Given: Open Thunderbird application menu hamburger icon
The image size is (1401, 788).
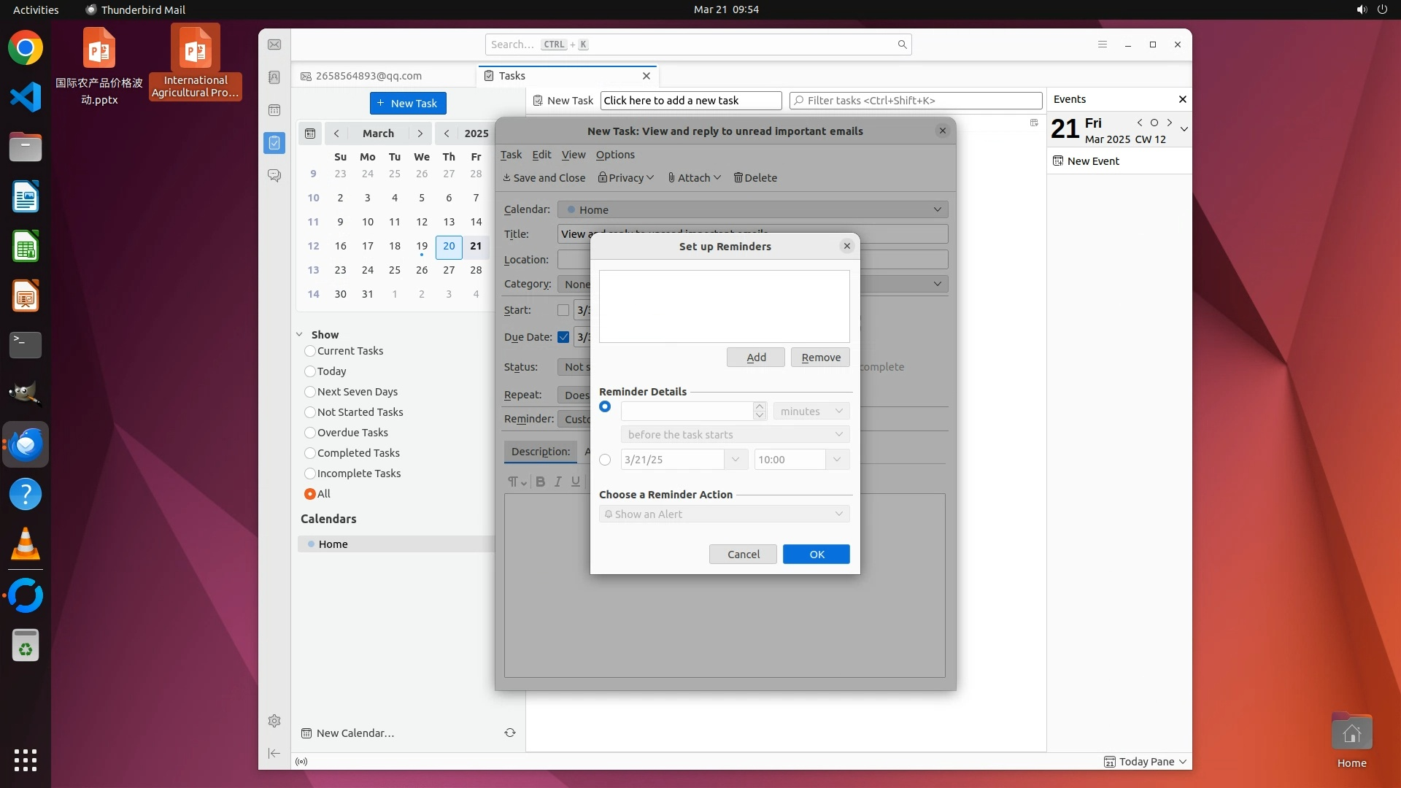Looking at the screenshot, I should coord(1103,45).
